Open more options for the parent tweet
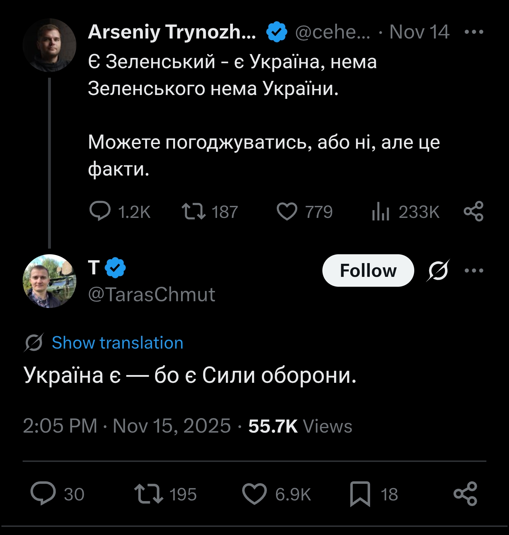Screen dimensions: 509x535 coord(474,32)
